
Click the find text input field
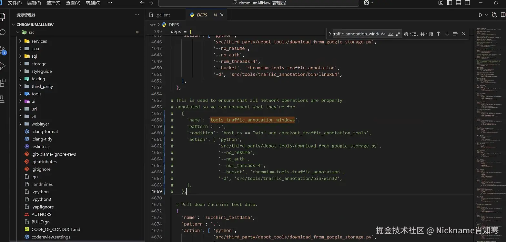tap(356, 34)
